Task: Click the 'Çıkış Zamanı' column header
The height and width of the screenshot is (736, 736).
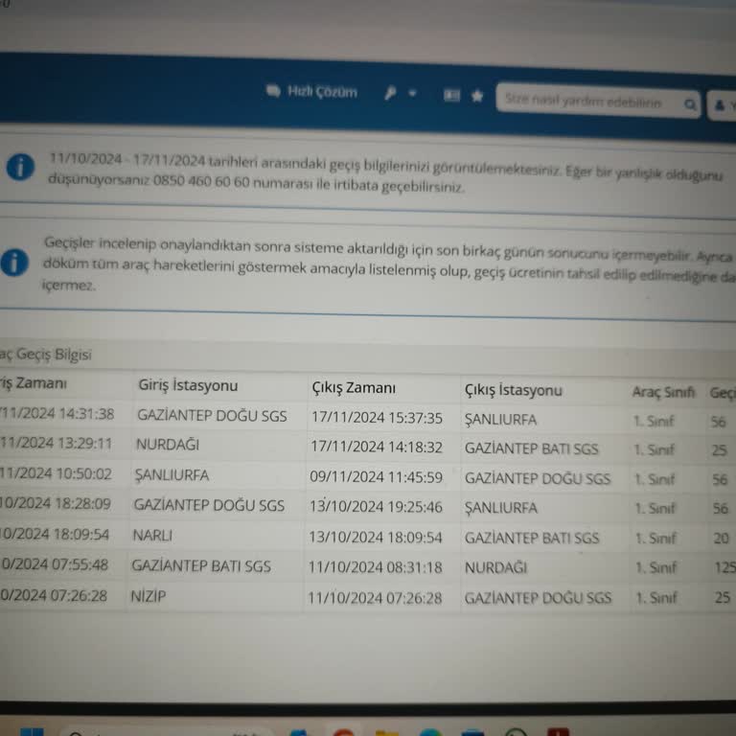Action: [x=354, y=388]
